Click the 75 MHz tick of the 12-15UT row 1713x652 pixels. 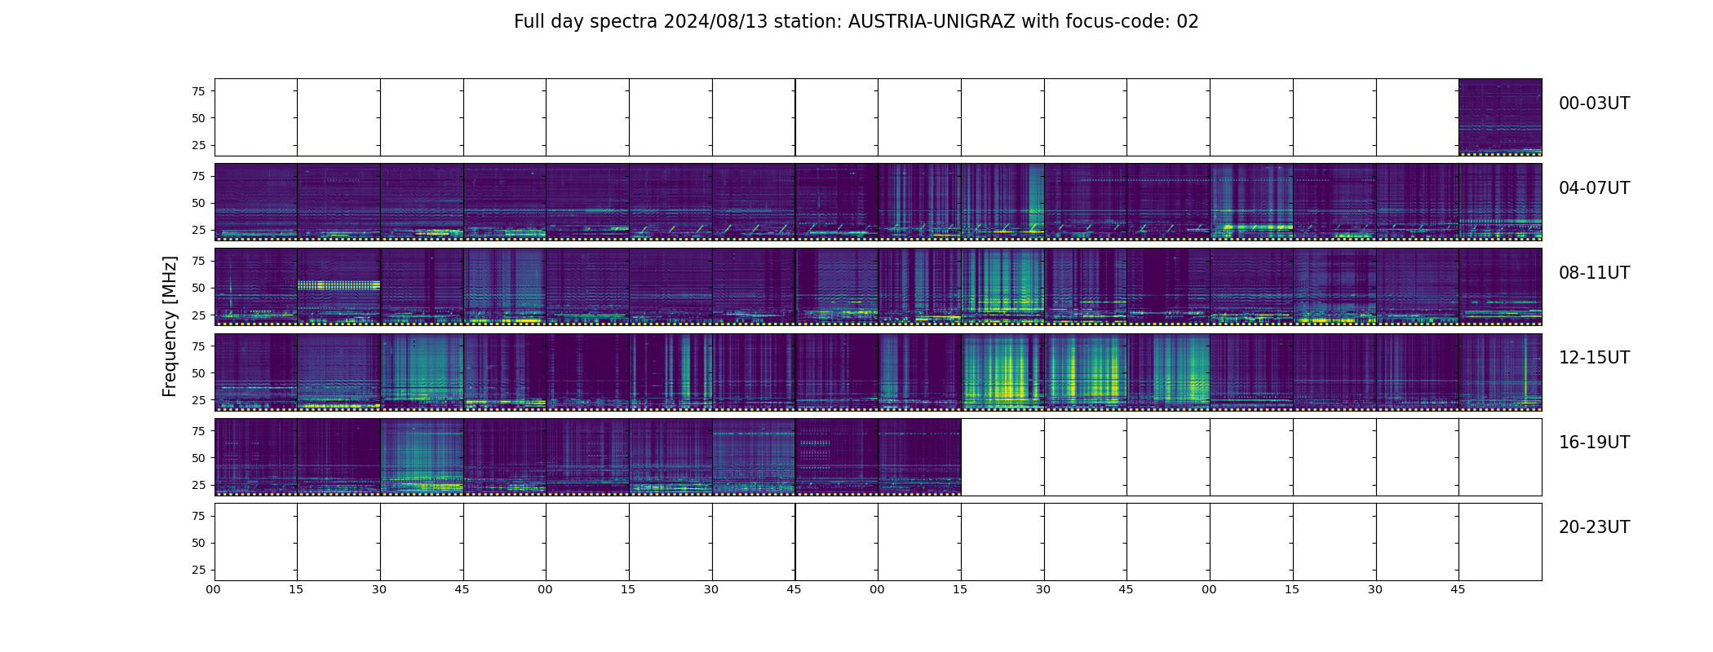[198, 346]
